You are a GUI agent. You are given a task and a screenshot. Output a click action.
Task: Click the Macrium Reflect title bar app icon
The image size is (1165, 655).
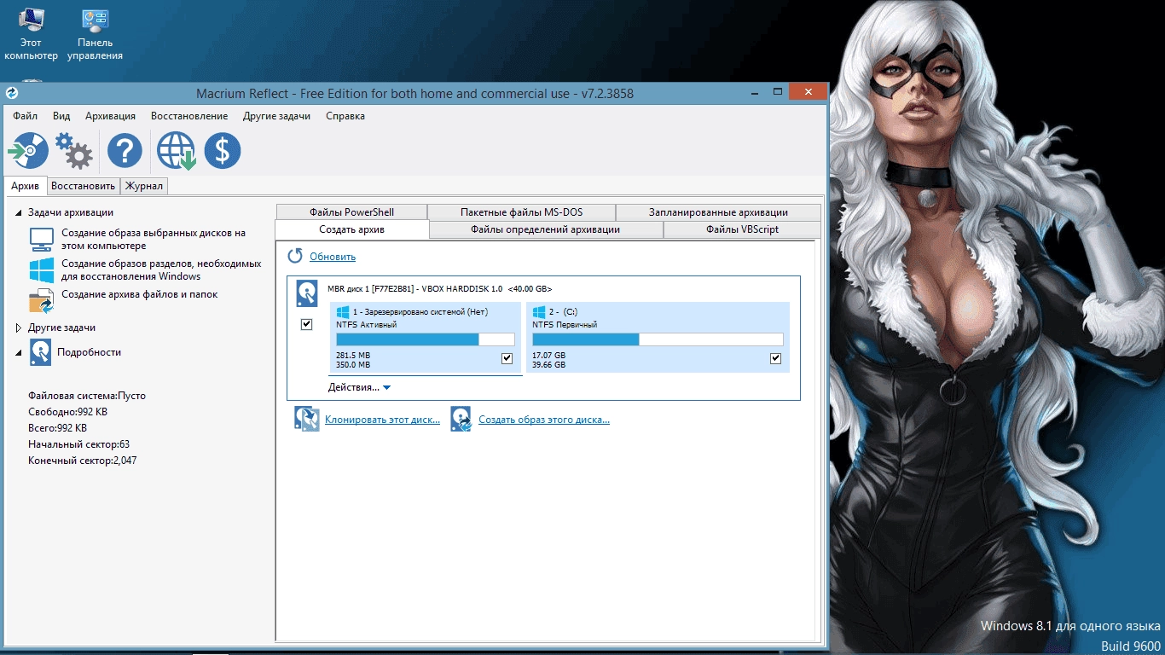click(12, 94)
